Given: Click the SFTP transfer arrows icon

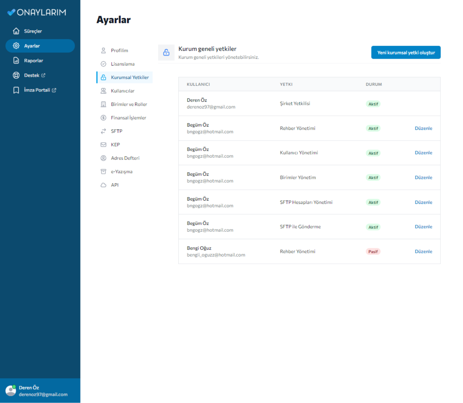Looking at the screenshot, I should (x=103, y=131).
